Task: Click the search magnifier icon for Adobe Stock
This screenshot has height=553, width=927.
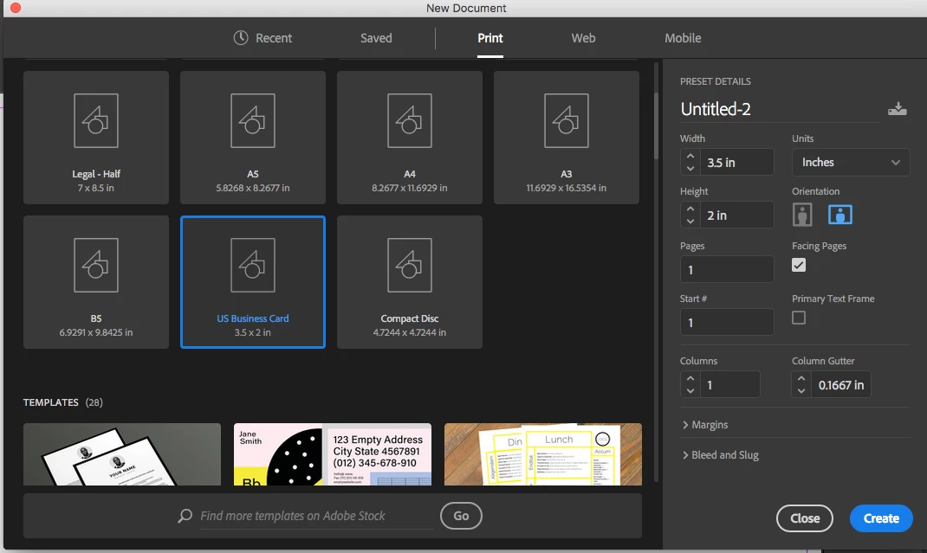Action: tap(185, 516)
